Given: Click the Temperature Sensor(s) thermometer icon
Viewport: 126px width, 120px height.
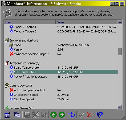Looking at the screenshot, I should point(7,63).
